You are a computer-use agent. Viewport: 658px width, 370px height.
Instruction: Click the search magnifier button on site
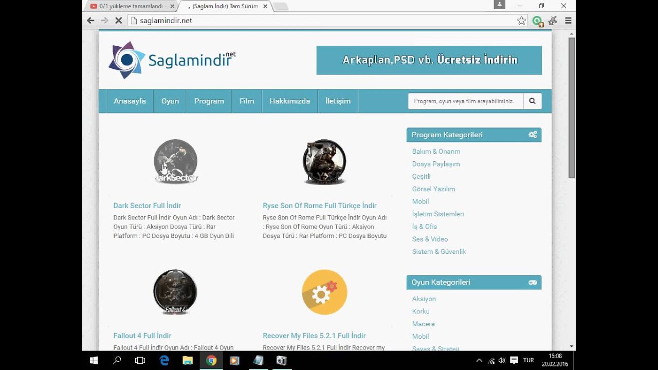click(532, 101)
